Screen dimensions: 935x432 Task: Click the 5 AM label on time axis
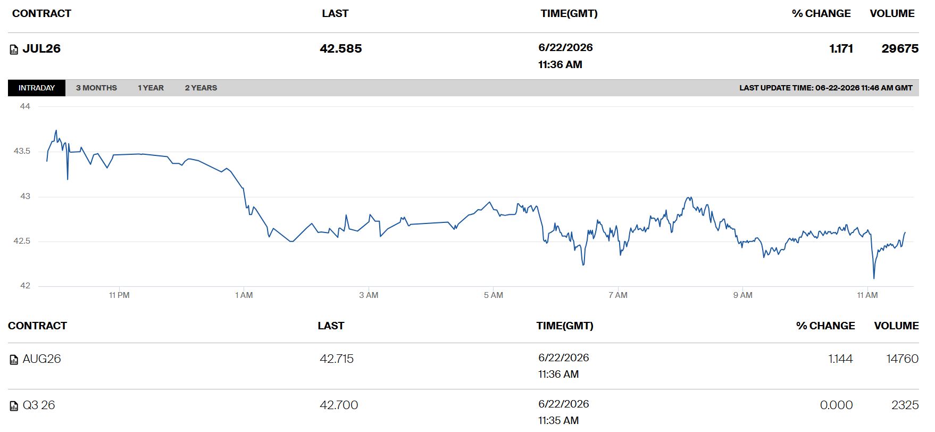point(493,295)
